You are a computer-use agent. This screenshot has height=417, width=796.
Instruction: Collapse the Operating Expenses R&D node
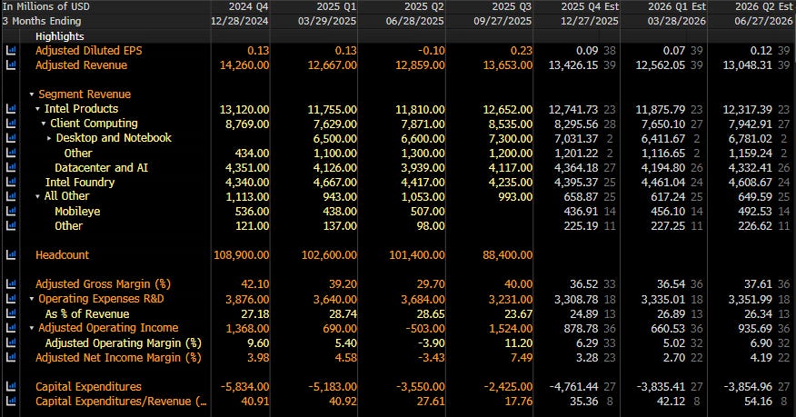[32, 299]
